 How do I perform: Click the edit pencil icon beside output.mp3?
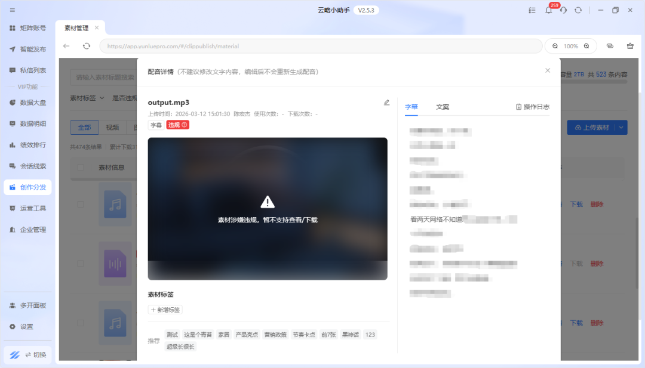point(386,103)
